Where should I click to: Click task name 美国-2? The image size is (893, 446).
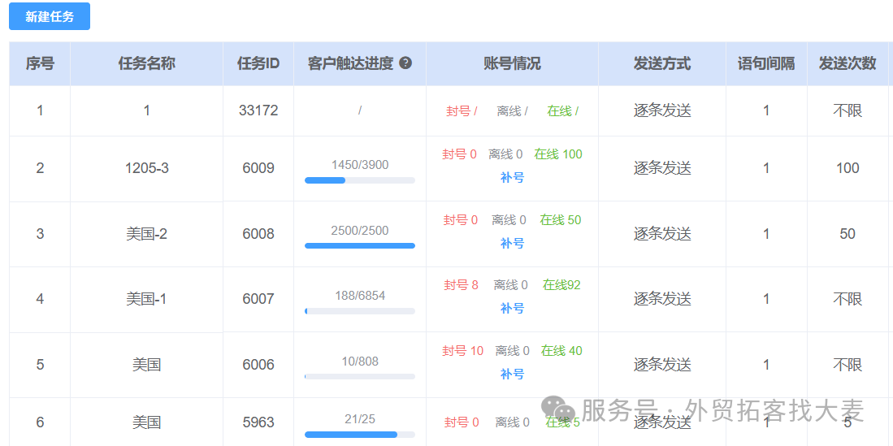pyautogui.click(x=146, y=233)
